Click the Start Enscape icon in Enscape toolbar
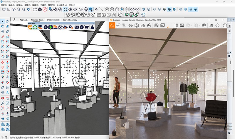This screenshot has width=235, height=139. 30,27
